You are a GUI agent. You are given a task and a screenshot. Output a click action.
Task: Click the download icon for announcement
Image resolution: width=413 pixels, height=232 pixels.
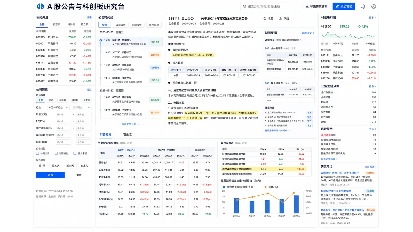[x=280, y=19]
